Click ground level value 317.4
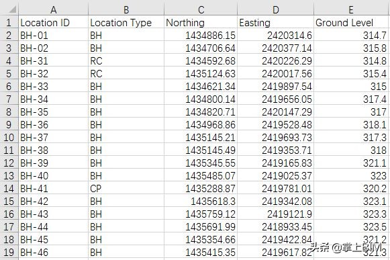The height and width of the screenshot is (260, 390). pos(352,99)
